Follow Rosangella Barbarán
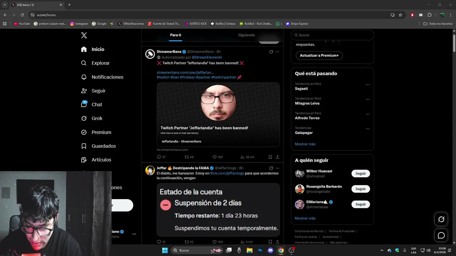The image size is (456, 256). pyautogui.click(x=361, y=189)
